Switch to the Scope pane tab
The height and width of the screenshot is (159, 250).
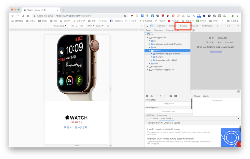(197, 96)
